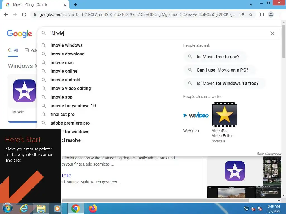Switch to the All results tab

coord(13,50)
